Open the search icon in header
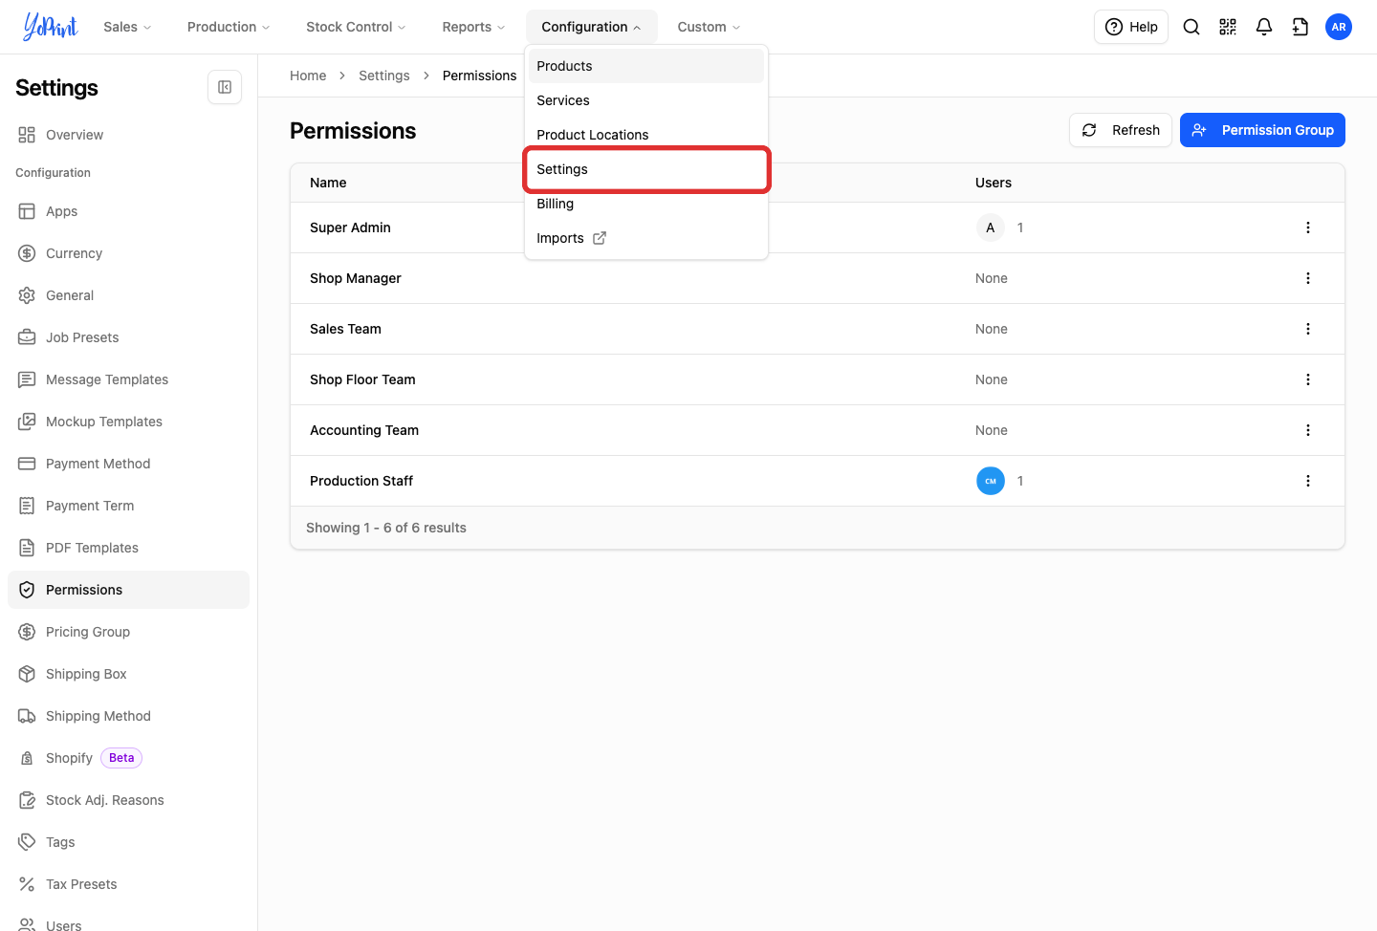The width and height of the screenshot is (1377, 931). [x=1191, y=27]
